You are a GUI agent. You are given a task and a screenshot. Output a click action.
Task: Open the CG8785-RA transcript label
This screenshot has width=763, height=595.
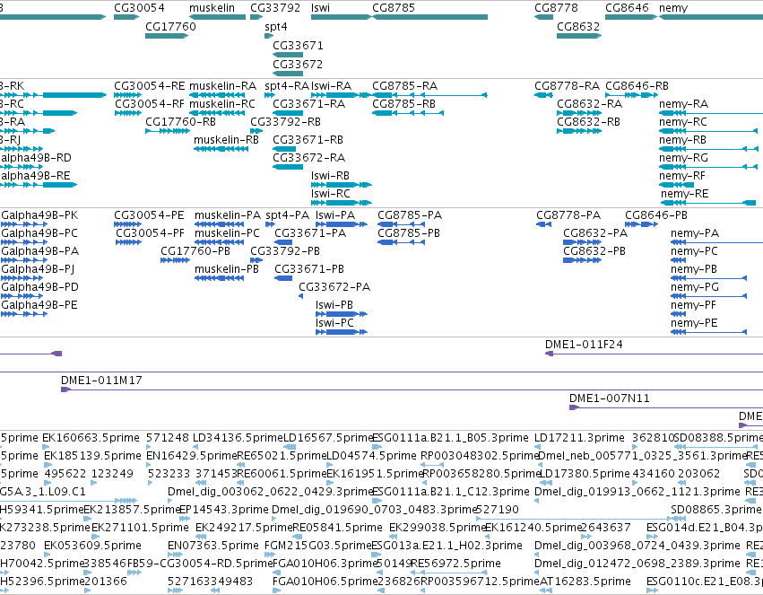405,85
